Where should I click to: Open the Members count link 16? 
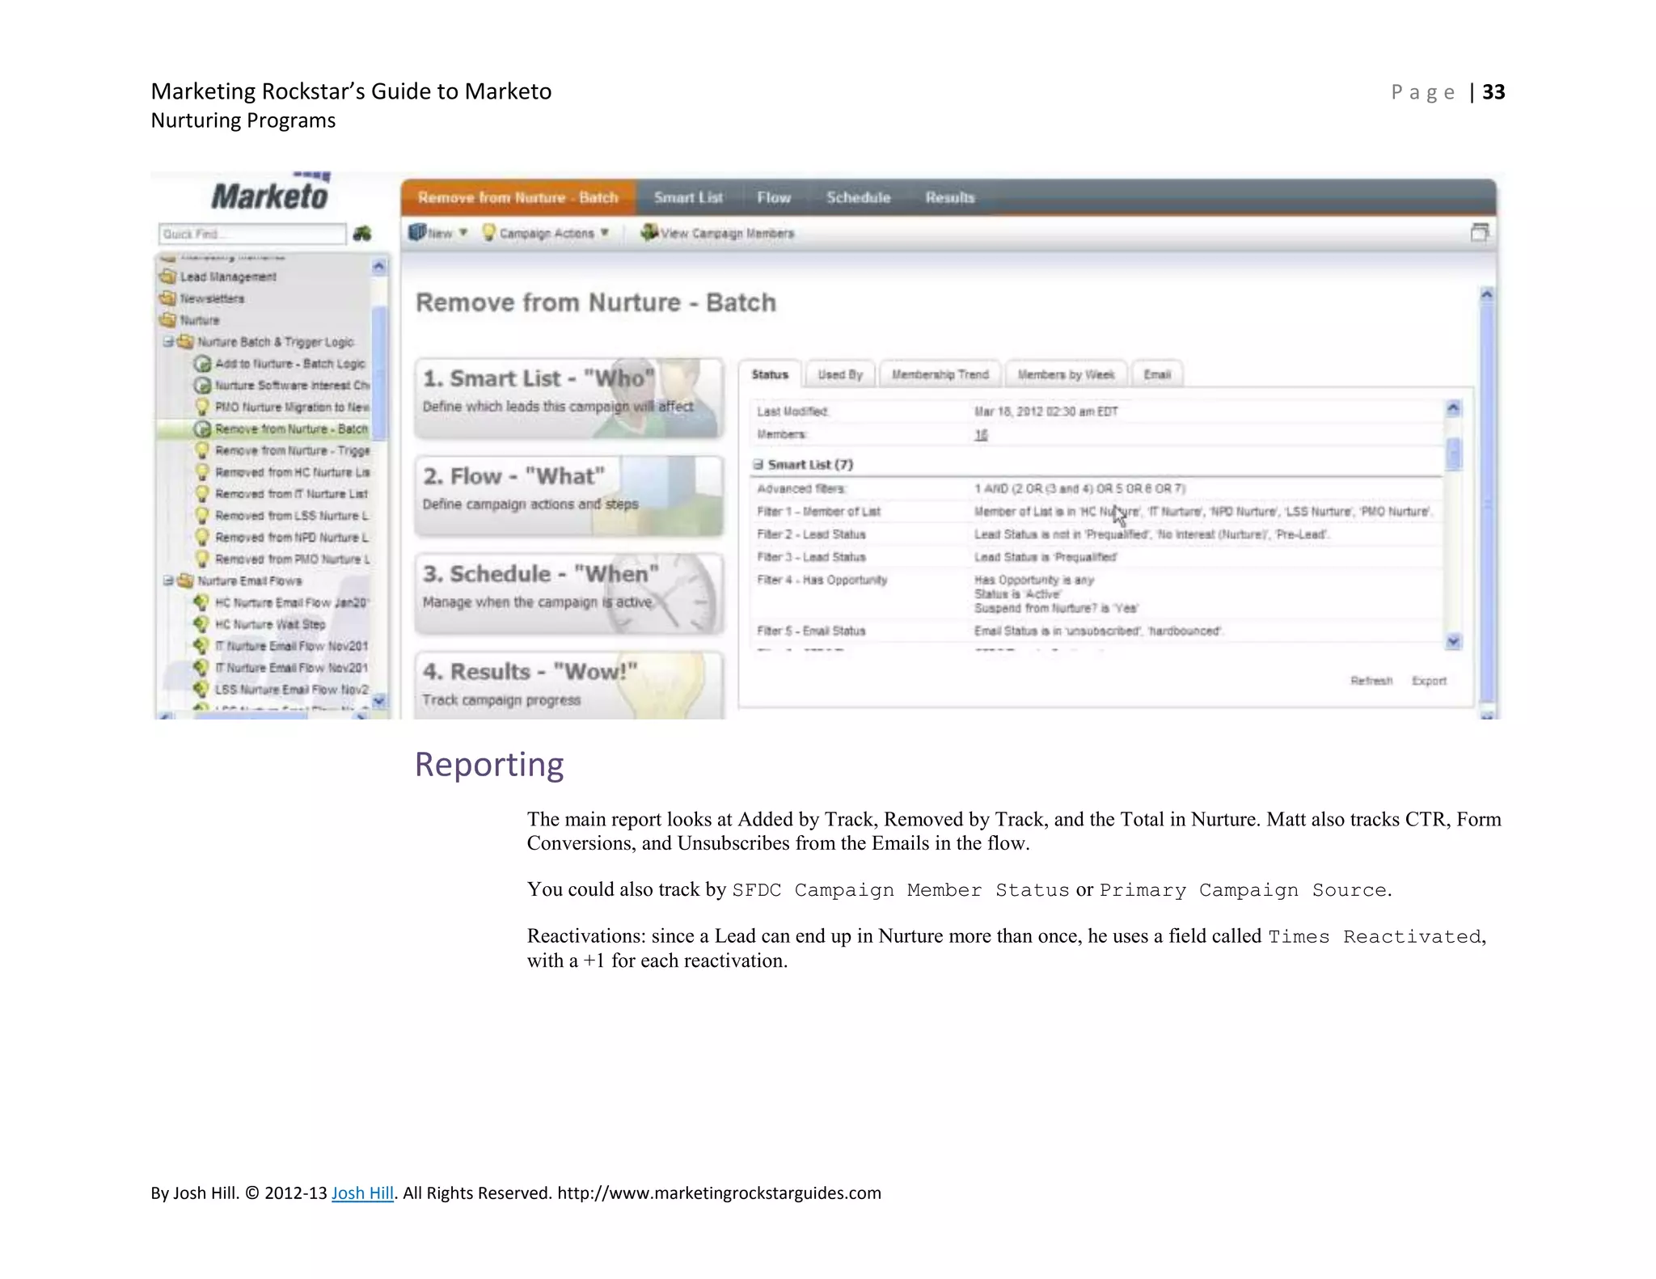pyautogui.click(x=981, y=435)
